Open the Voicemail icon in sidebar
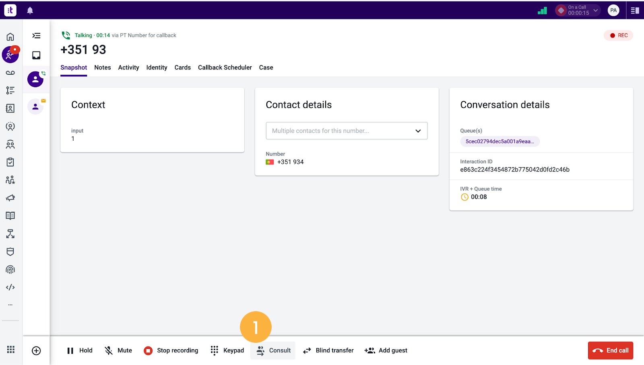 point(10,73)
